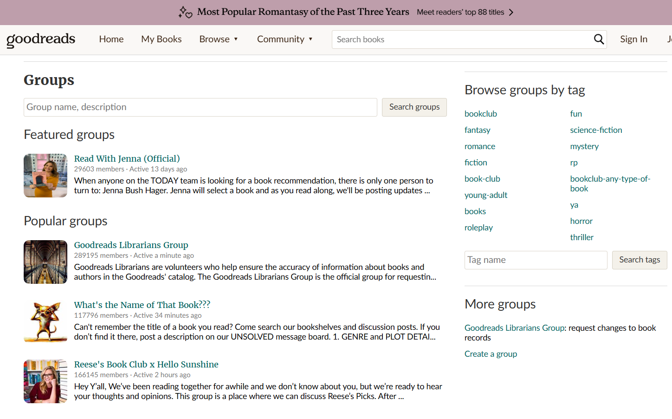Open the thriller tag

point(582,237)
